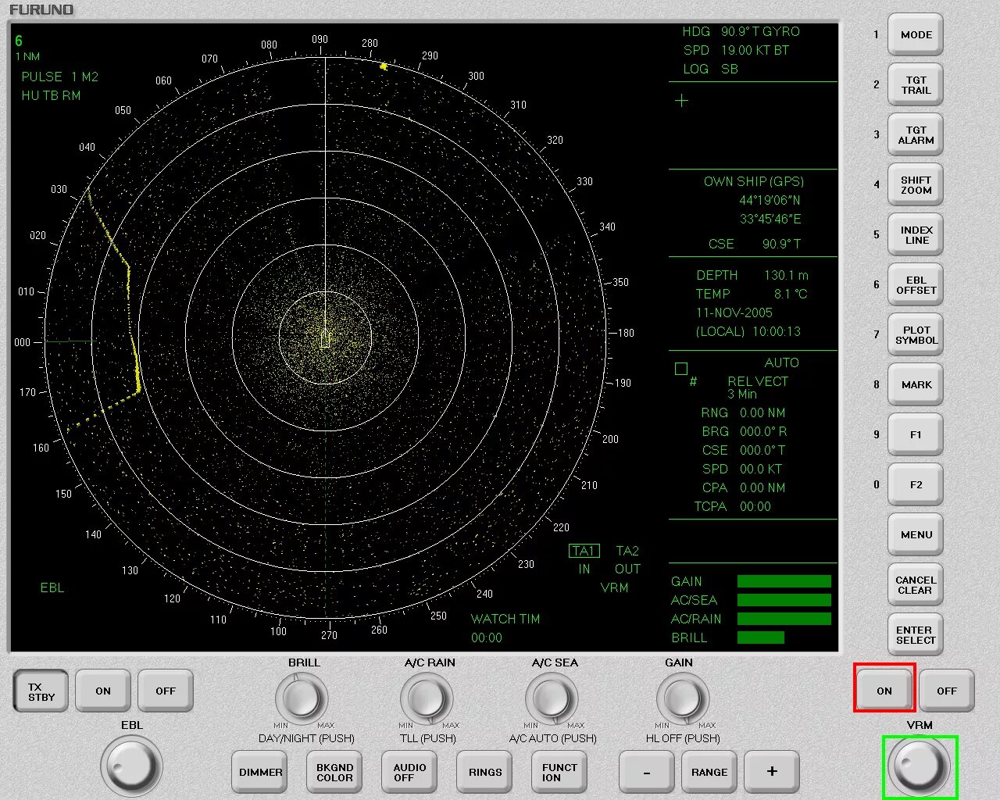The width and height of the screenshot is (1000, 800).
Task: Click the WATCH TIM label
Action: 505,619
